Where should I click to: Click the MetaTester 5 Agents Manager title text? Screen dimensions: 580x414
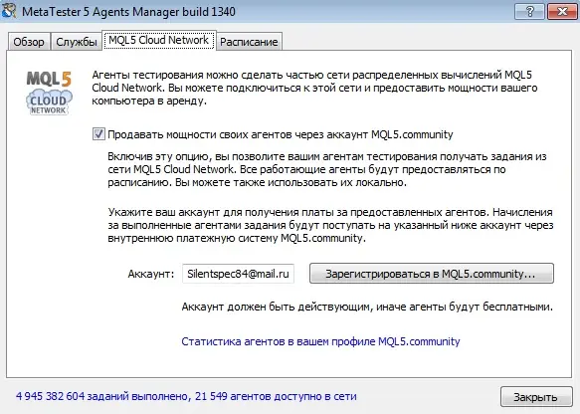click(x=128, y=12)
